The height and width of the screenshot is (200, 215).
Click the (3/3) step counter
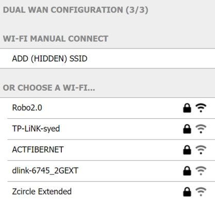tap(137, 10)
